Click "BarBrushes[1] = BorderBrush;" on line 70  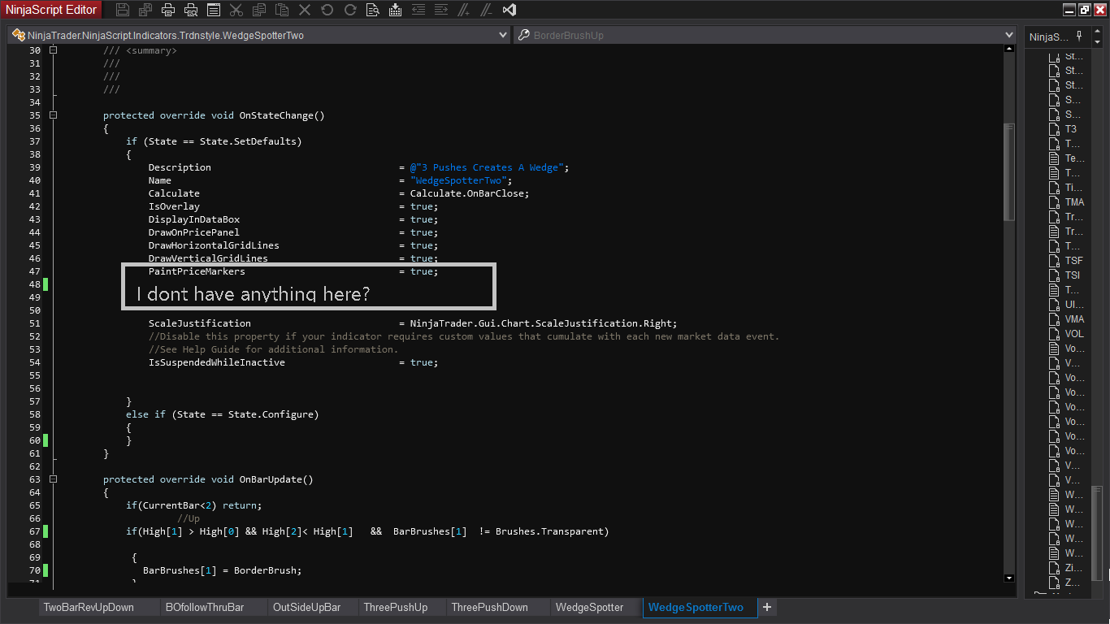pos(222,570)
